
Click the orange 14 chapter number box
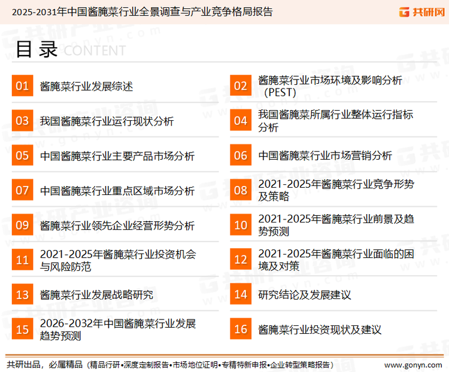[240, 294]
